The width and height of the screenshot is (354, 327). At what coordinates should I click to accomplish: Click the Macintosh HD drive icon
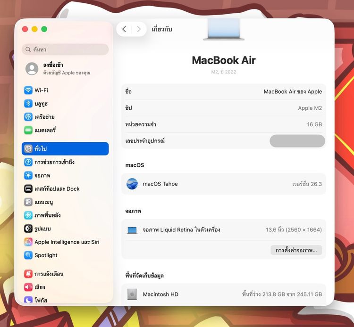point(132,294)
